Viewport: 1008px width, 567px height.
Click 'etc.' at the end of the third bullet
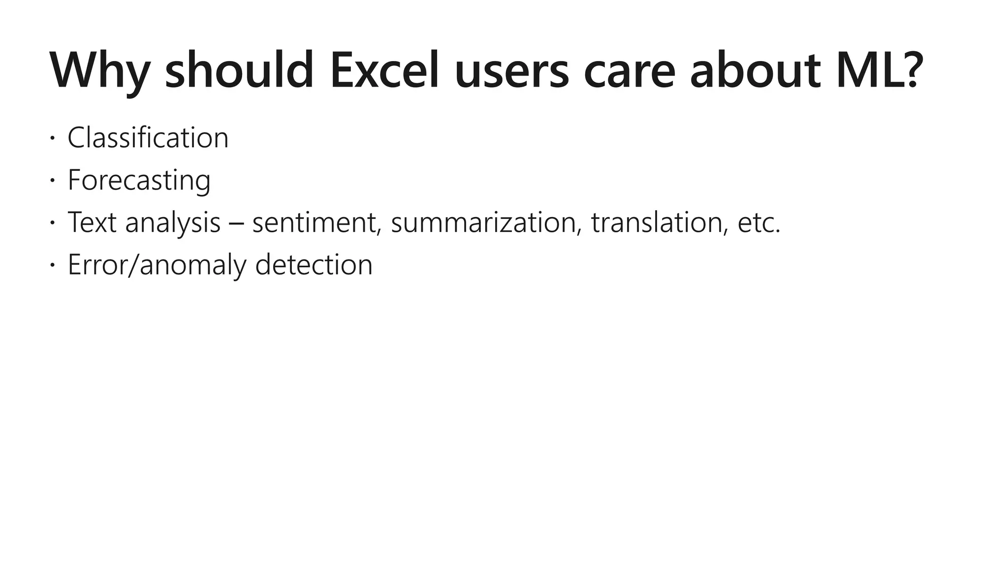(x=759, y=222)
